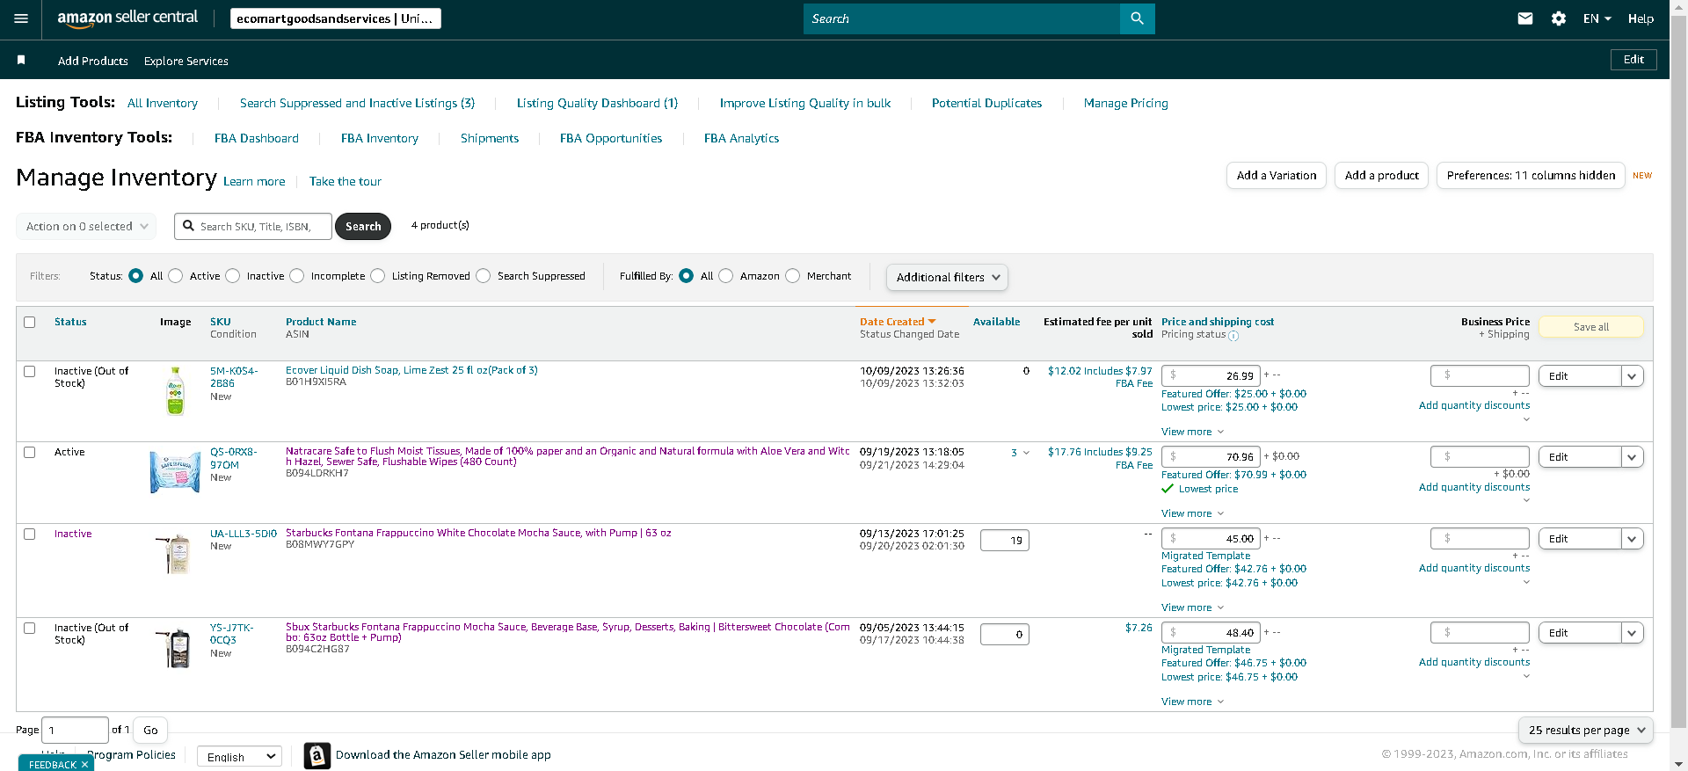
Task: Open the Action on 0 selected dropdown
Action: coord(86,226)
